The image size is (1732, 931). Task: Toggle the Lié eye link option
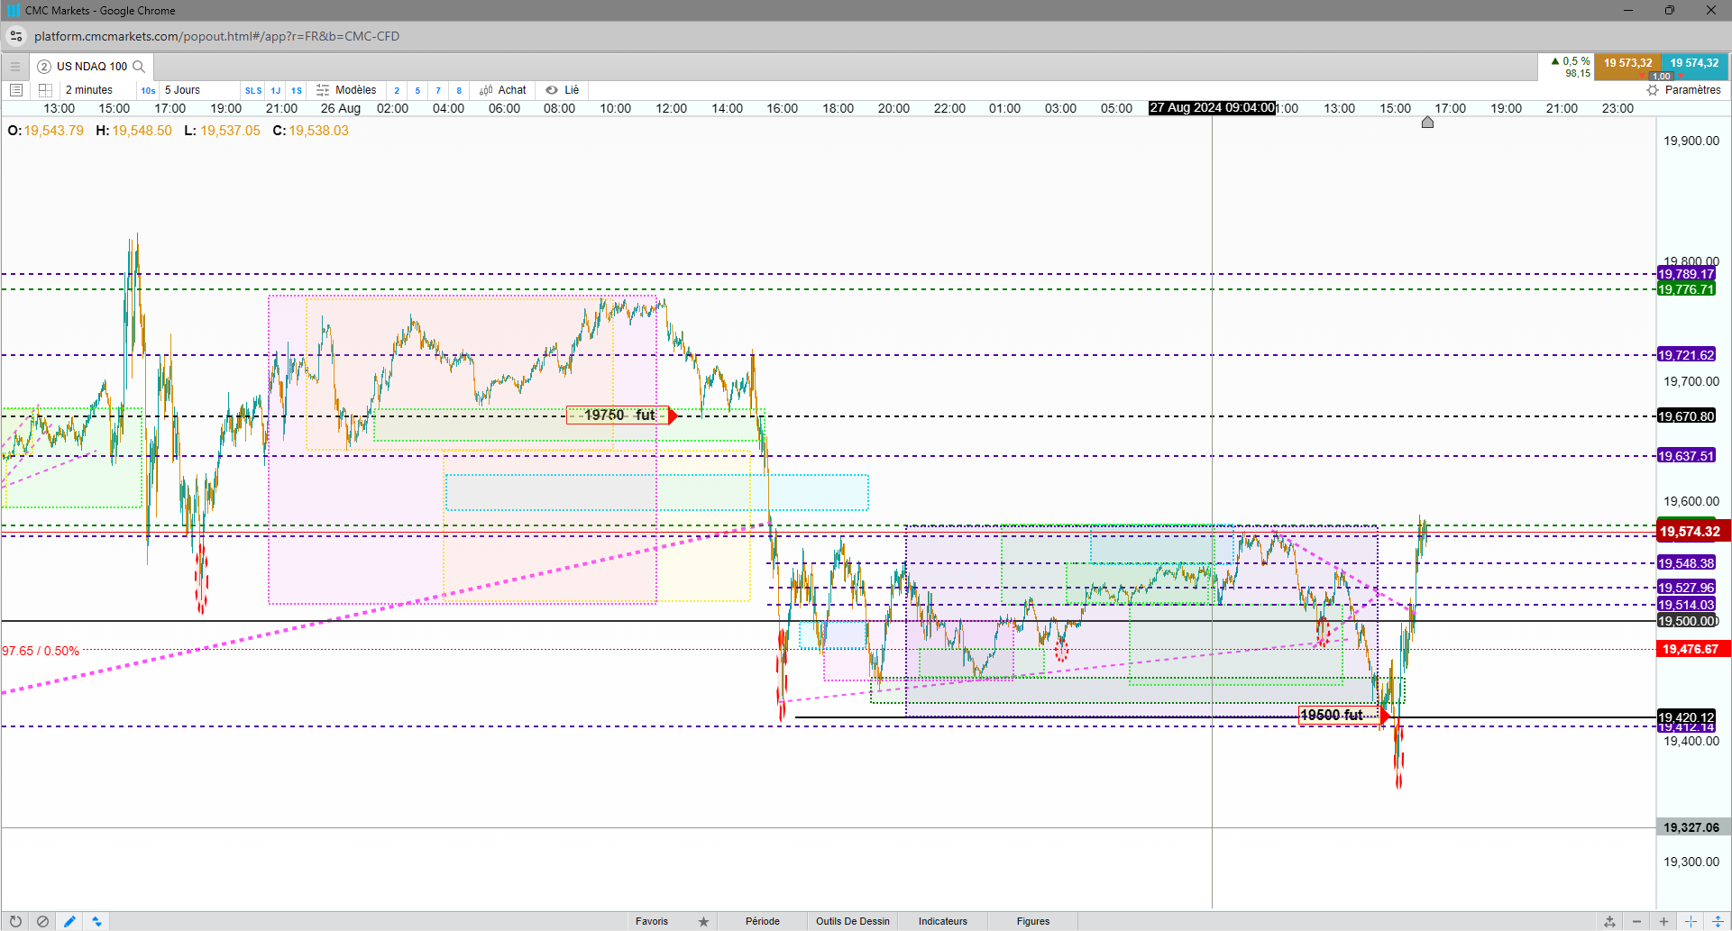click(x=563, y=90)
